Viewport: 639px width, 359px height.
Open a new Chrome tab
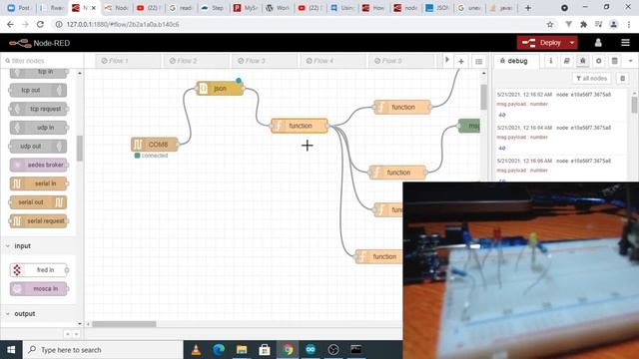coord(528,8)
